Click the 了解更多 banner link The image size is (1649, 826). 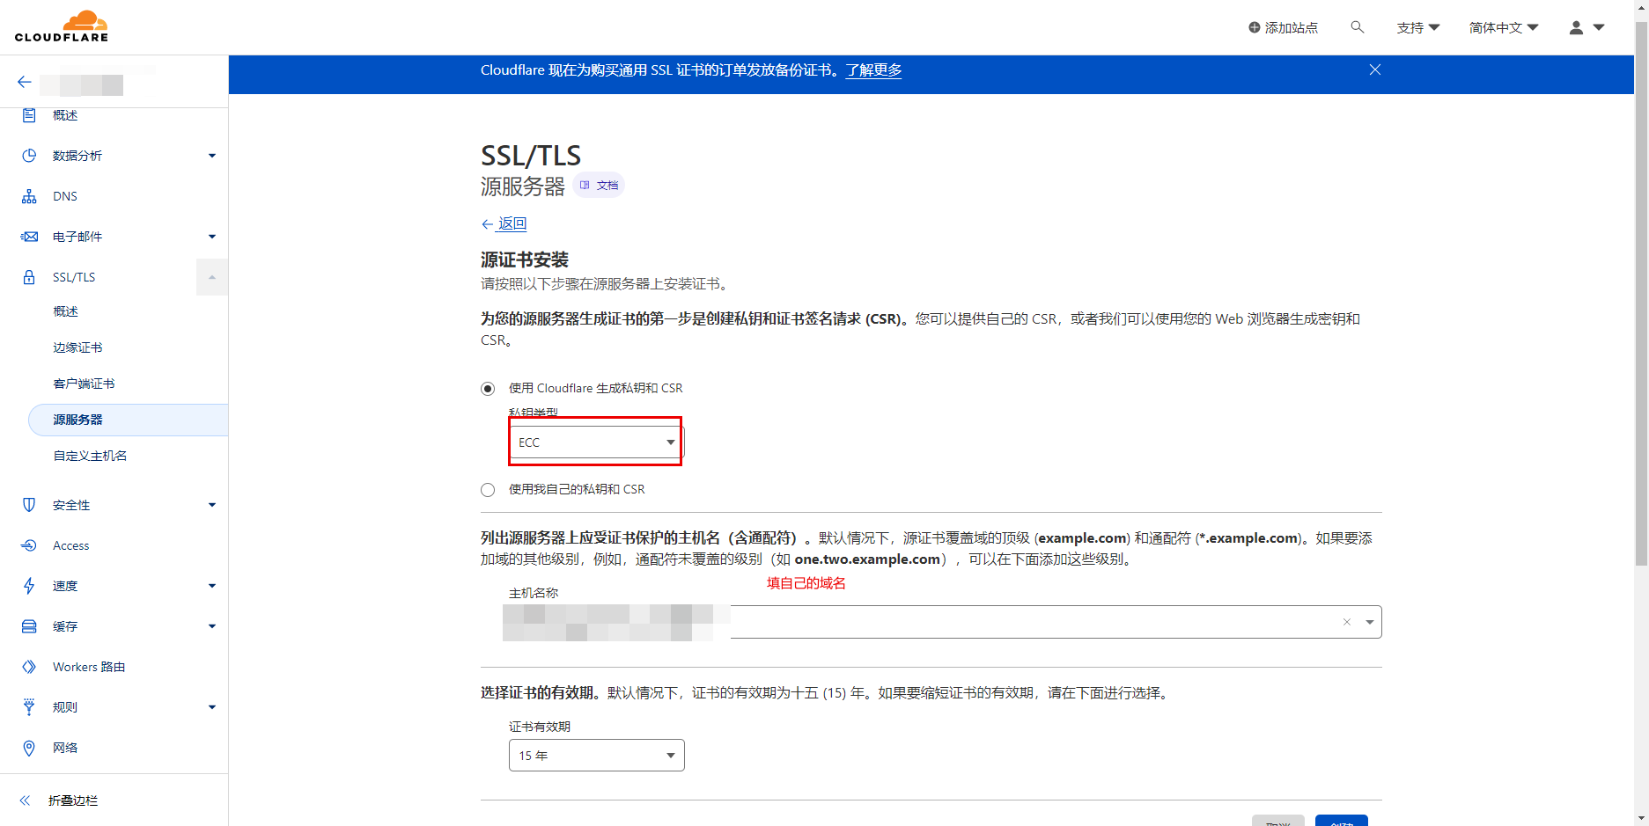[x=873, y=70]
